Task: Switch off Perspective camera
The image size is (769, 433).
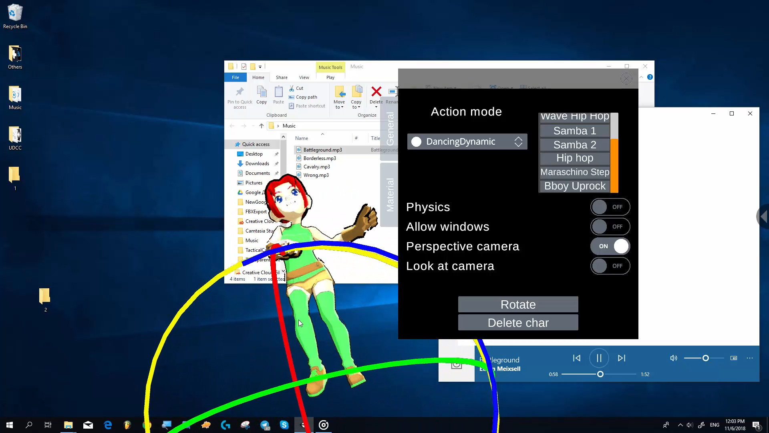Action: (610, 246)
